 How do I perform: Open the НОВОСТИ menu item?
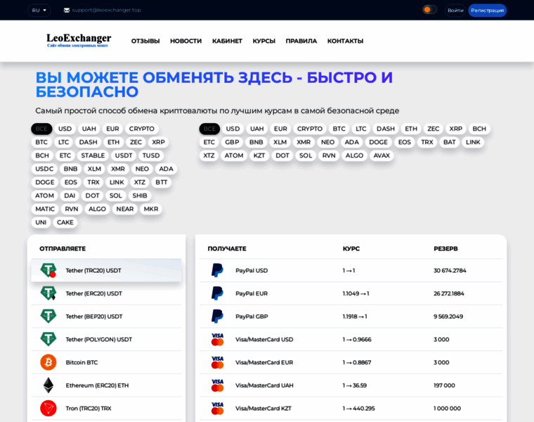click(185, 41)
